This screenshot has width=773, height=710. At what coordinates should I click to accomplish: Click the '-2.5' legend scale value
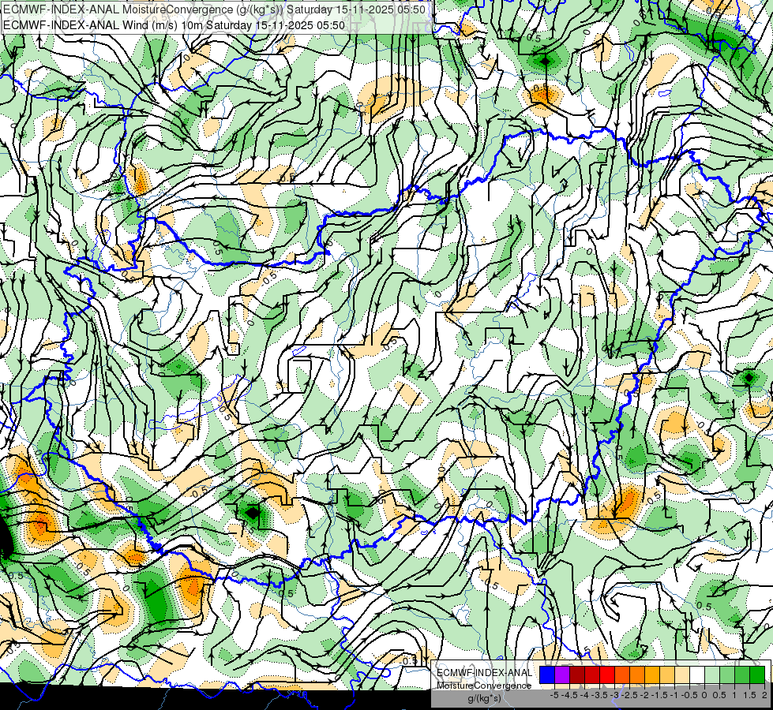[x=629, y=695]
